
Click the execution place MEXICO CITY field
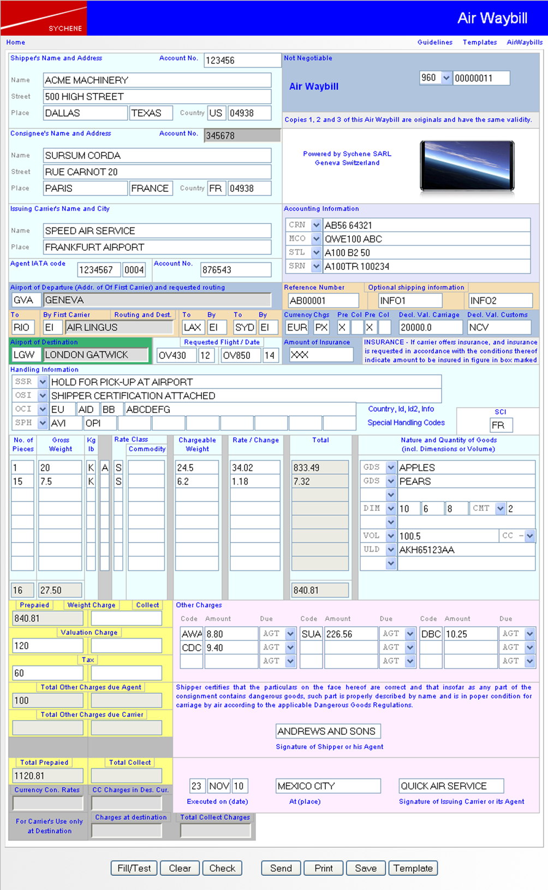[328, 786]
